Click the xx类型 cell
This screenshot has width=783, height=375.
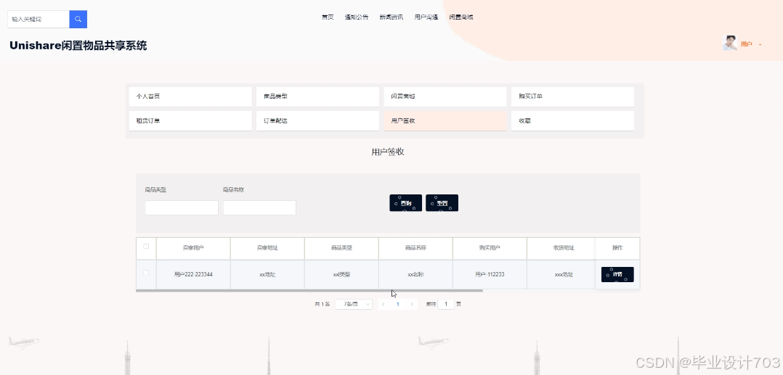(341, 274)
